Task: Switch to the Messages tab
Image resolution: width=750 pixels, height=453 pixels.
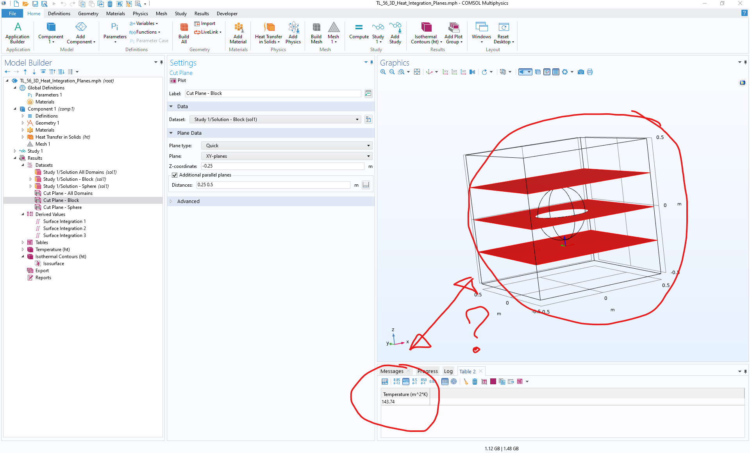Action: pyautogui.click(x=392, y=371)
